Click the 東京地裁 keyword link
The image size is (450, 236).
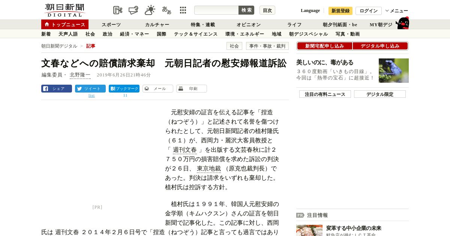coord(209,169)
